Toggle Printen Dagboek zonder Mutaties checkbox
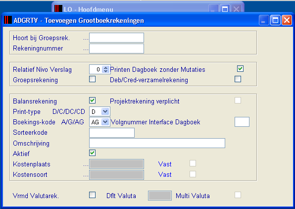Image resolution: width=295 pixels, height=209 pixels. [x=240, y=68]
